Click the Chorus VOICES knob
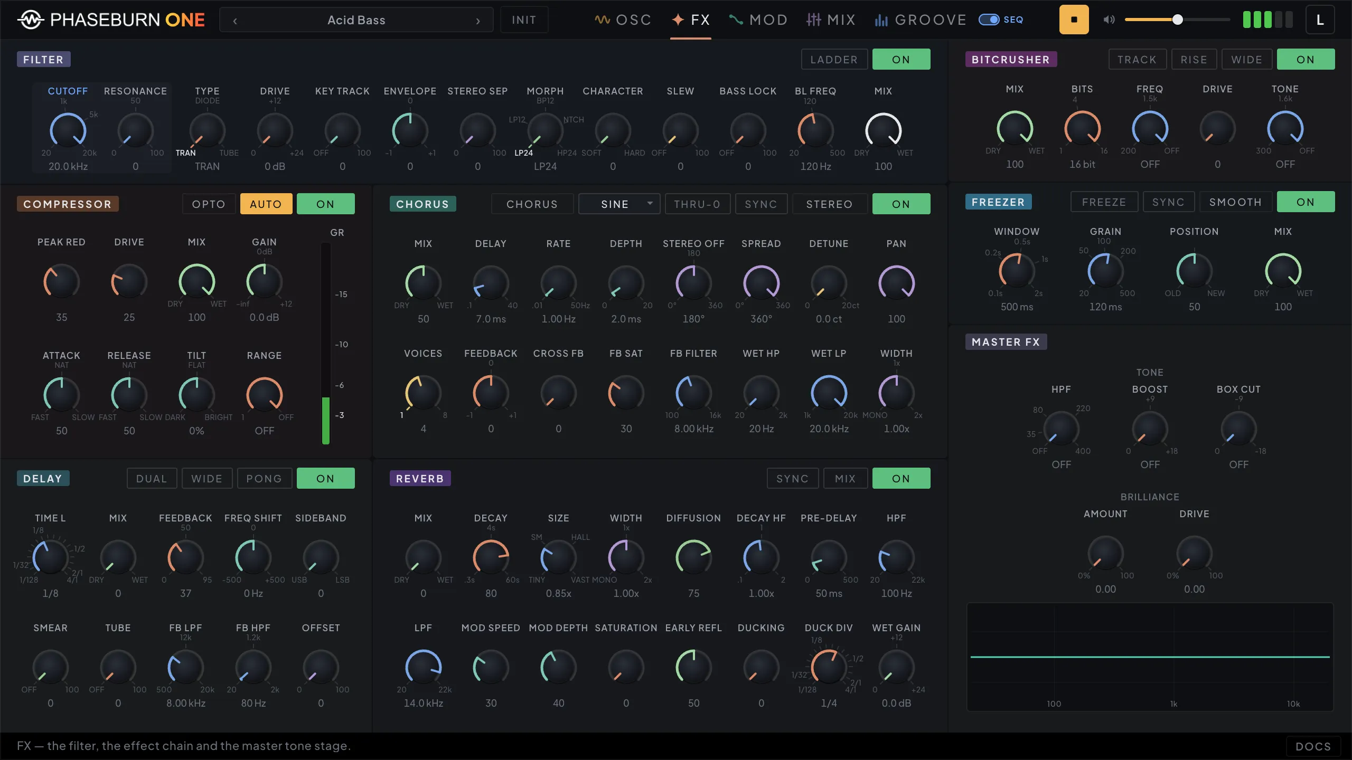This screenshot has width=1352, height=760. tap(424, 393)
